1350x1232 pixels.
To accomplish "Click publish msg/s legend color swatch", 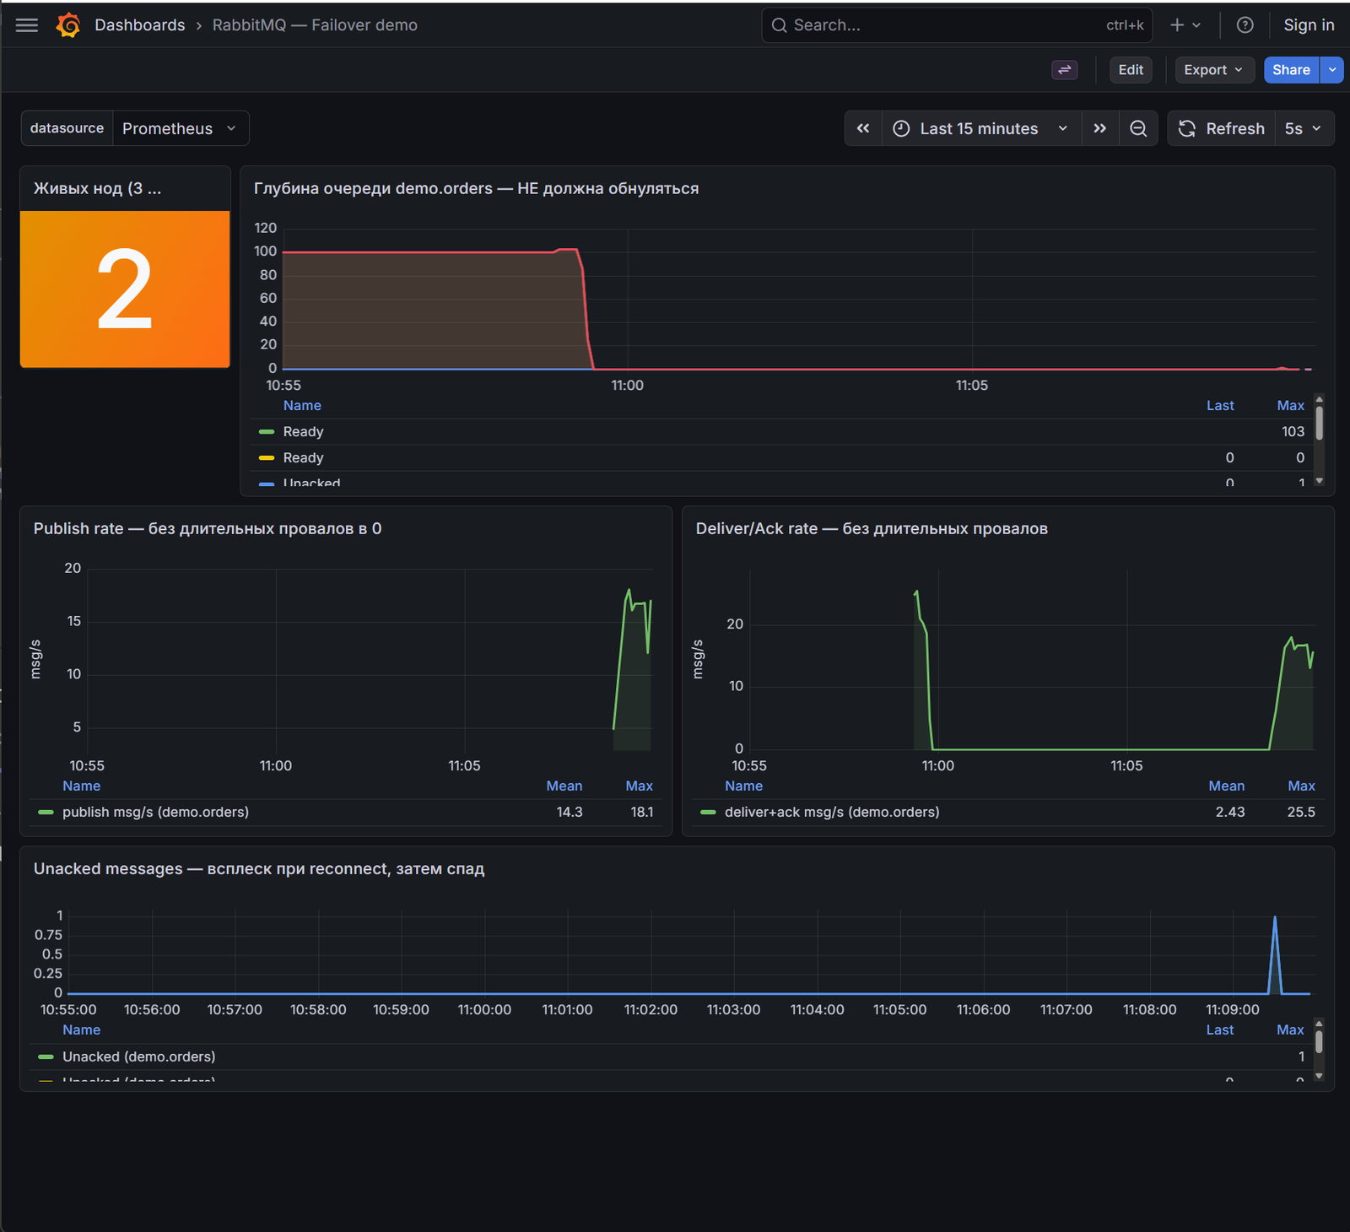I will tap(46, 812).
